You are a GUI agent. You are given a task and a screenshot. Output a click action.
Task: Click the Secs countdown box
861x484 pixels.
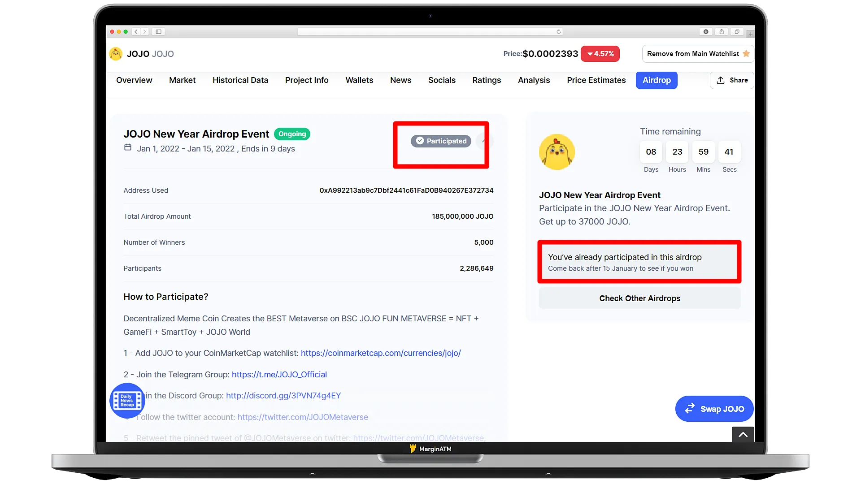pyautogui.click(x=729, y=152)
